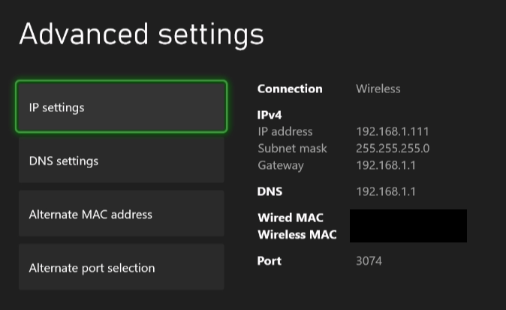This screenshot has height=310, width=506.
Task: Click the Gateway label
Action: click(281, 165)
